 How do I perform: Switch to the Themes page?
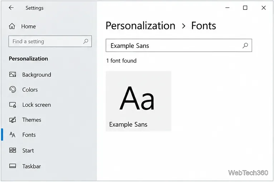click(31, 120)
